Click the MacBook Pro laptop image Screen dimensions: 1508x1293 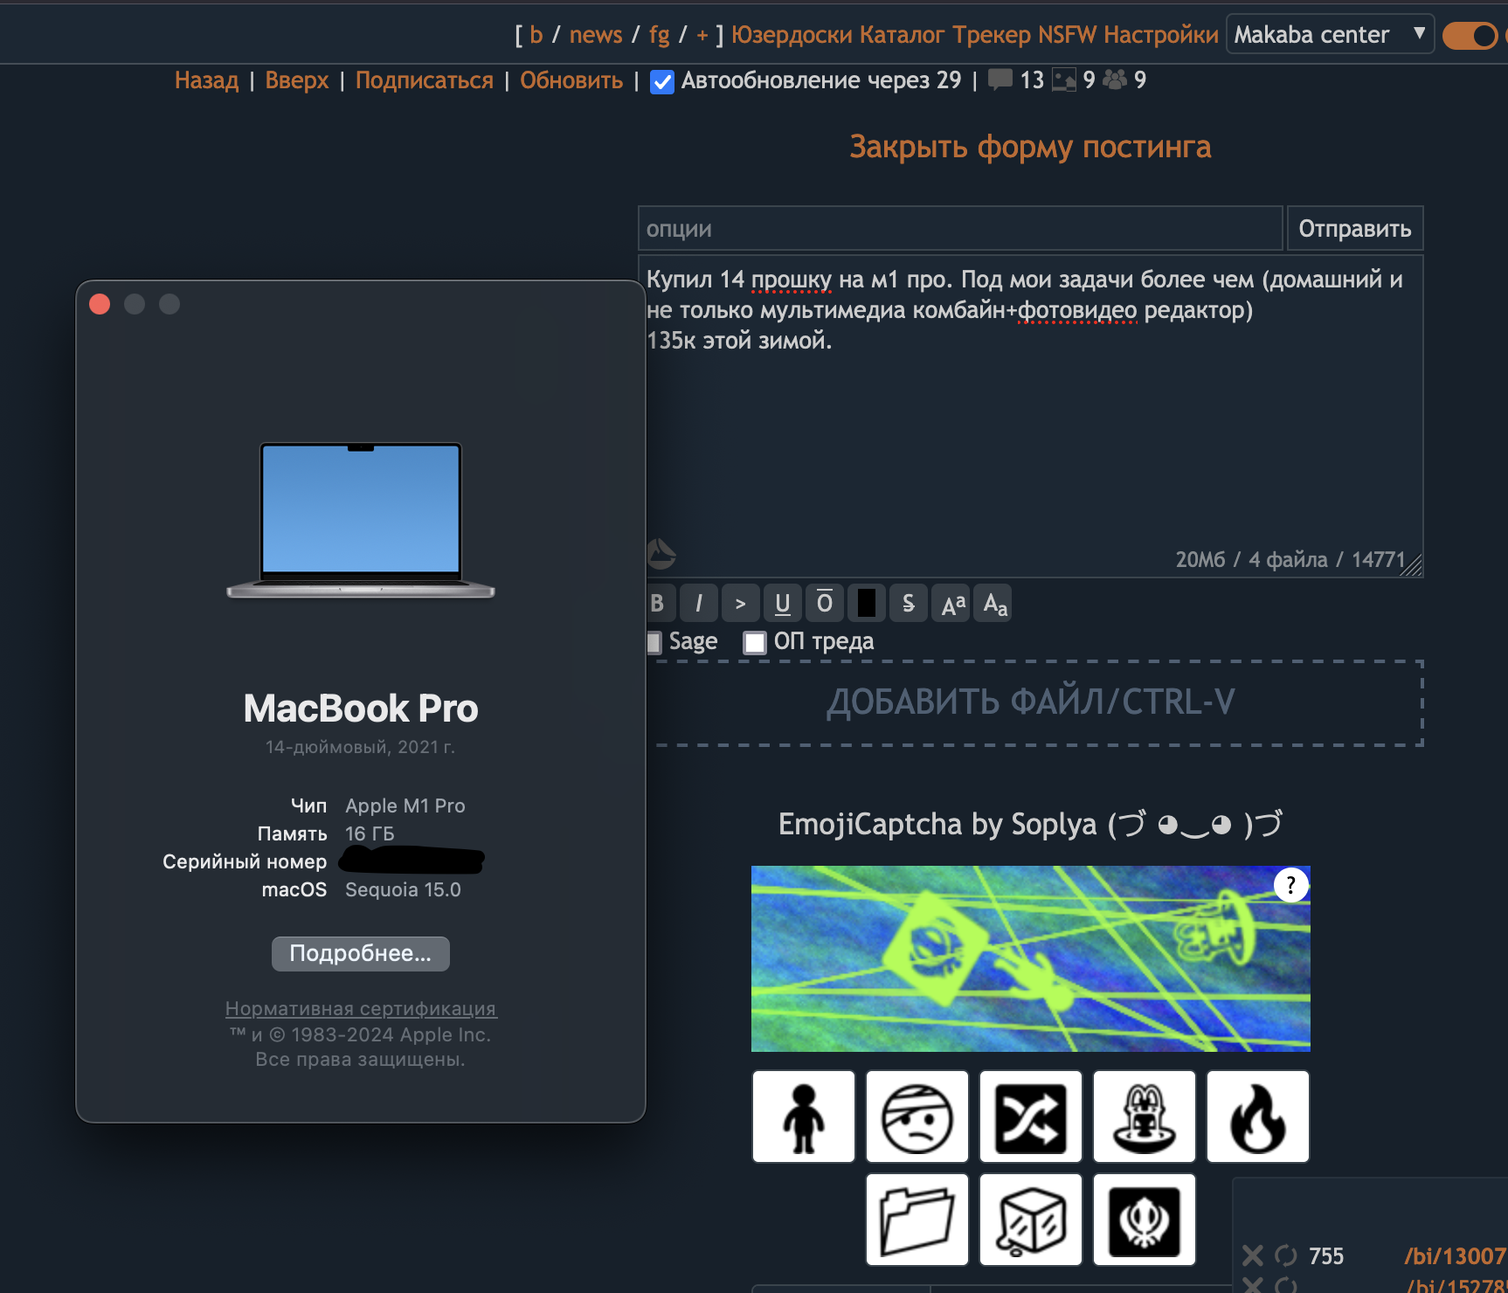[x=361, y=521]
